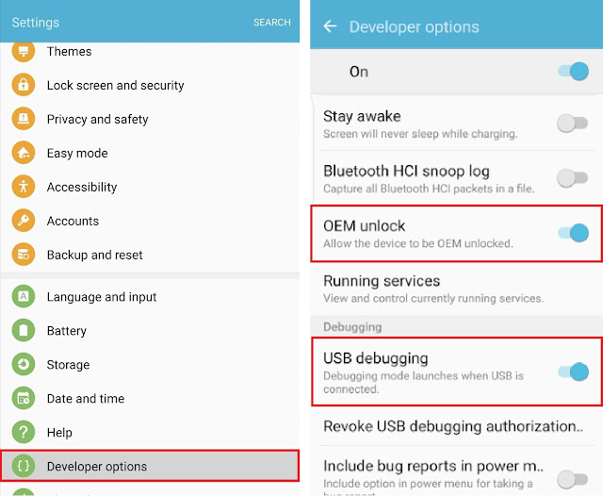Tap the Help question mark icon

pyautogui.click(x=24, y=433)
